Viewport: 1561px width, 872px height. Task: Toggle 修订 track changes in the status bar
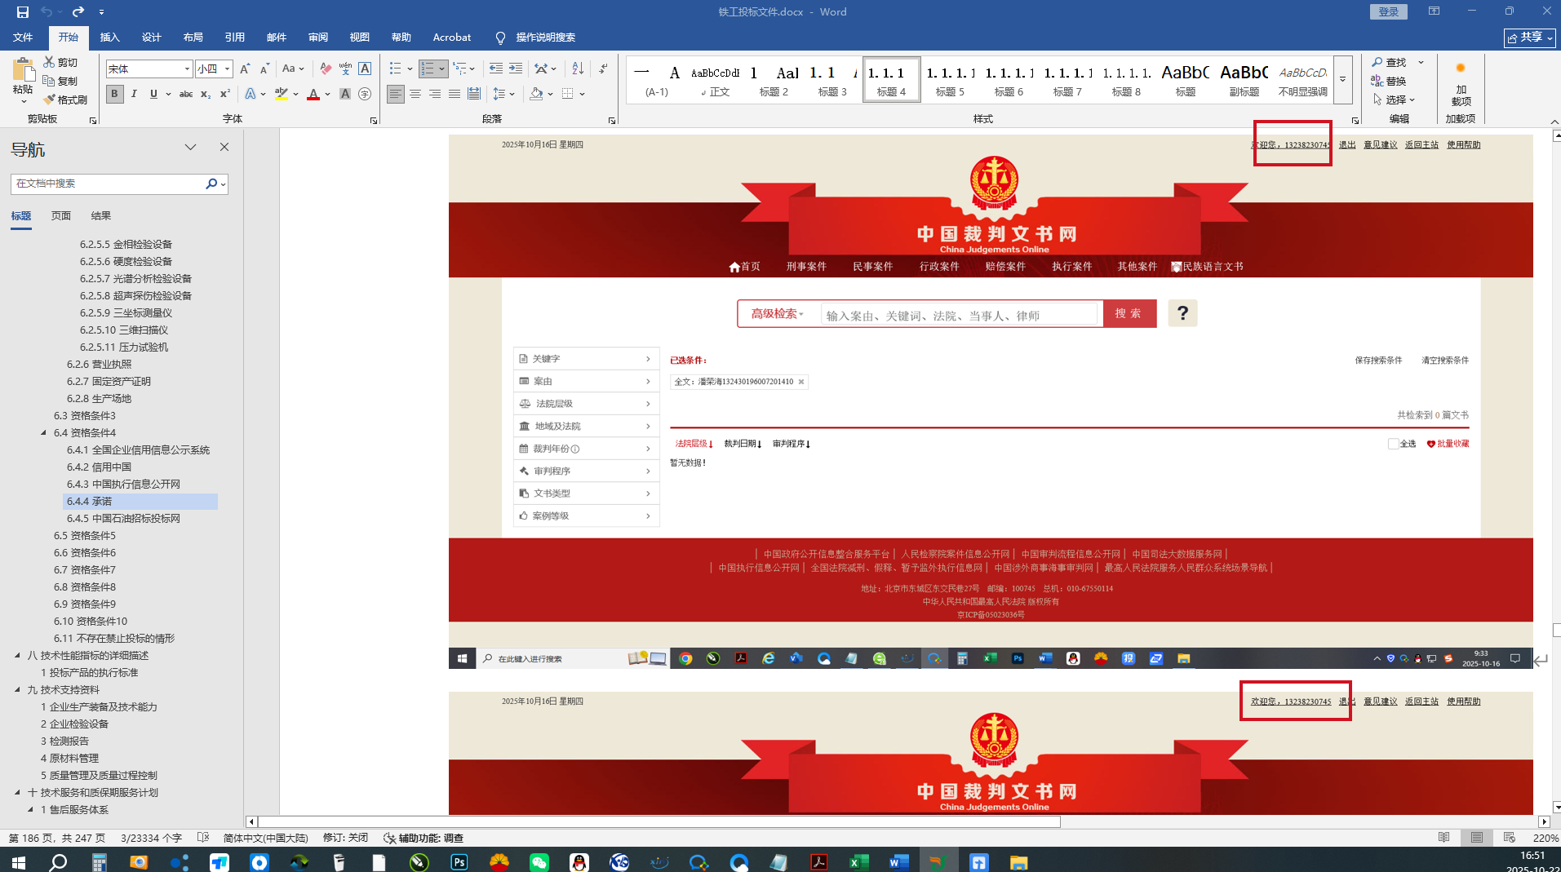[345, 838]
